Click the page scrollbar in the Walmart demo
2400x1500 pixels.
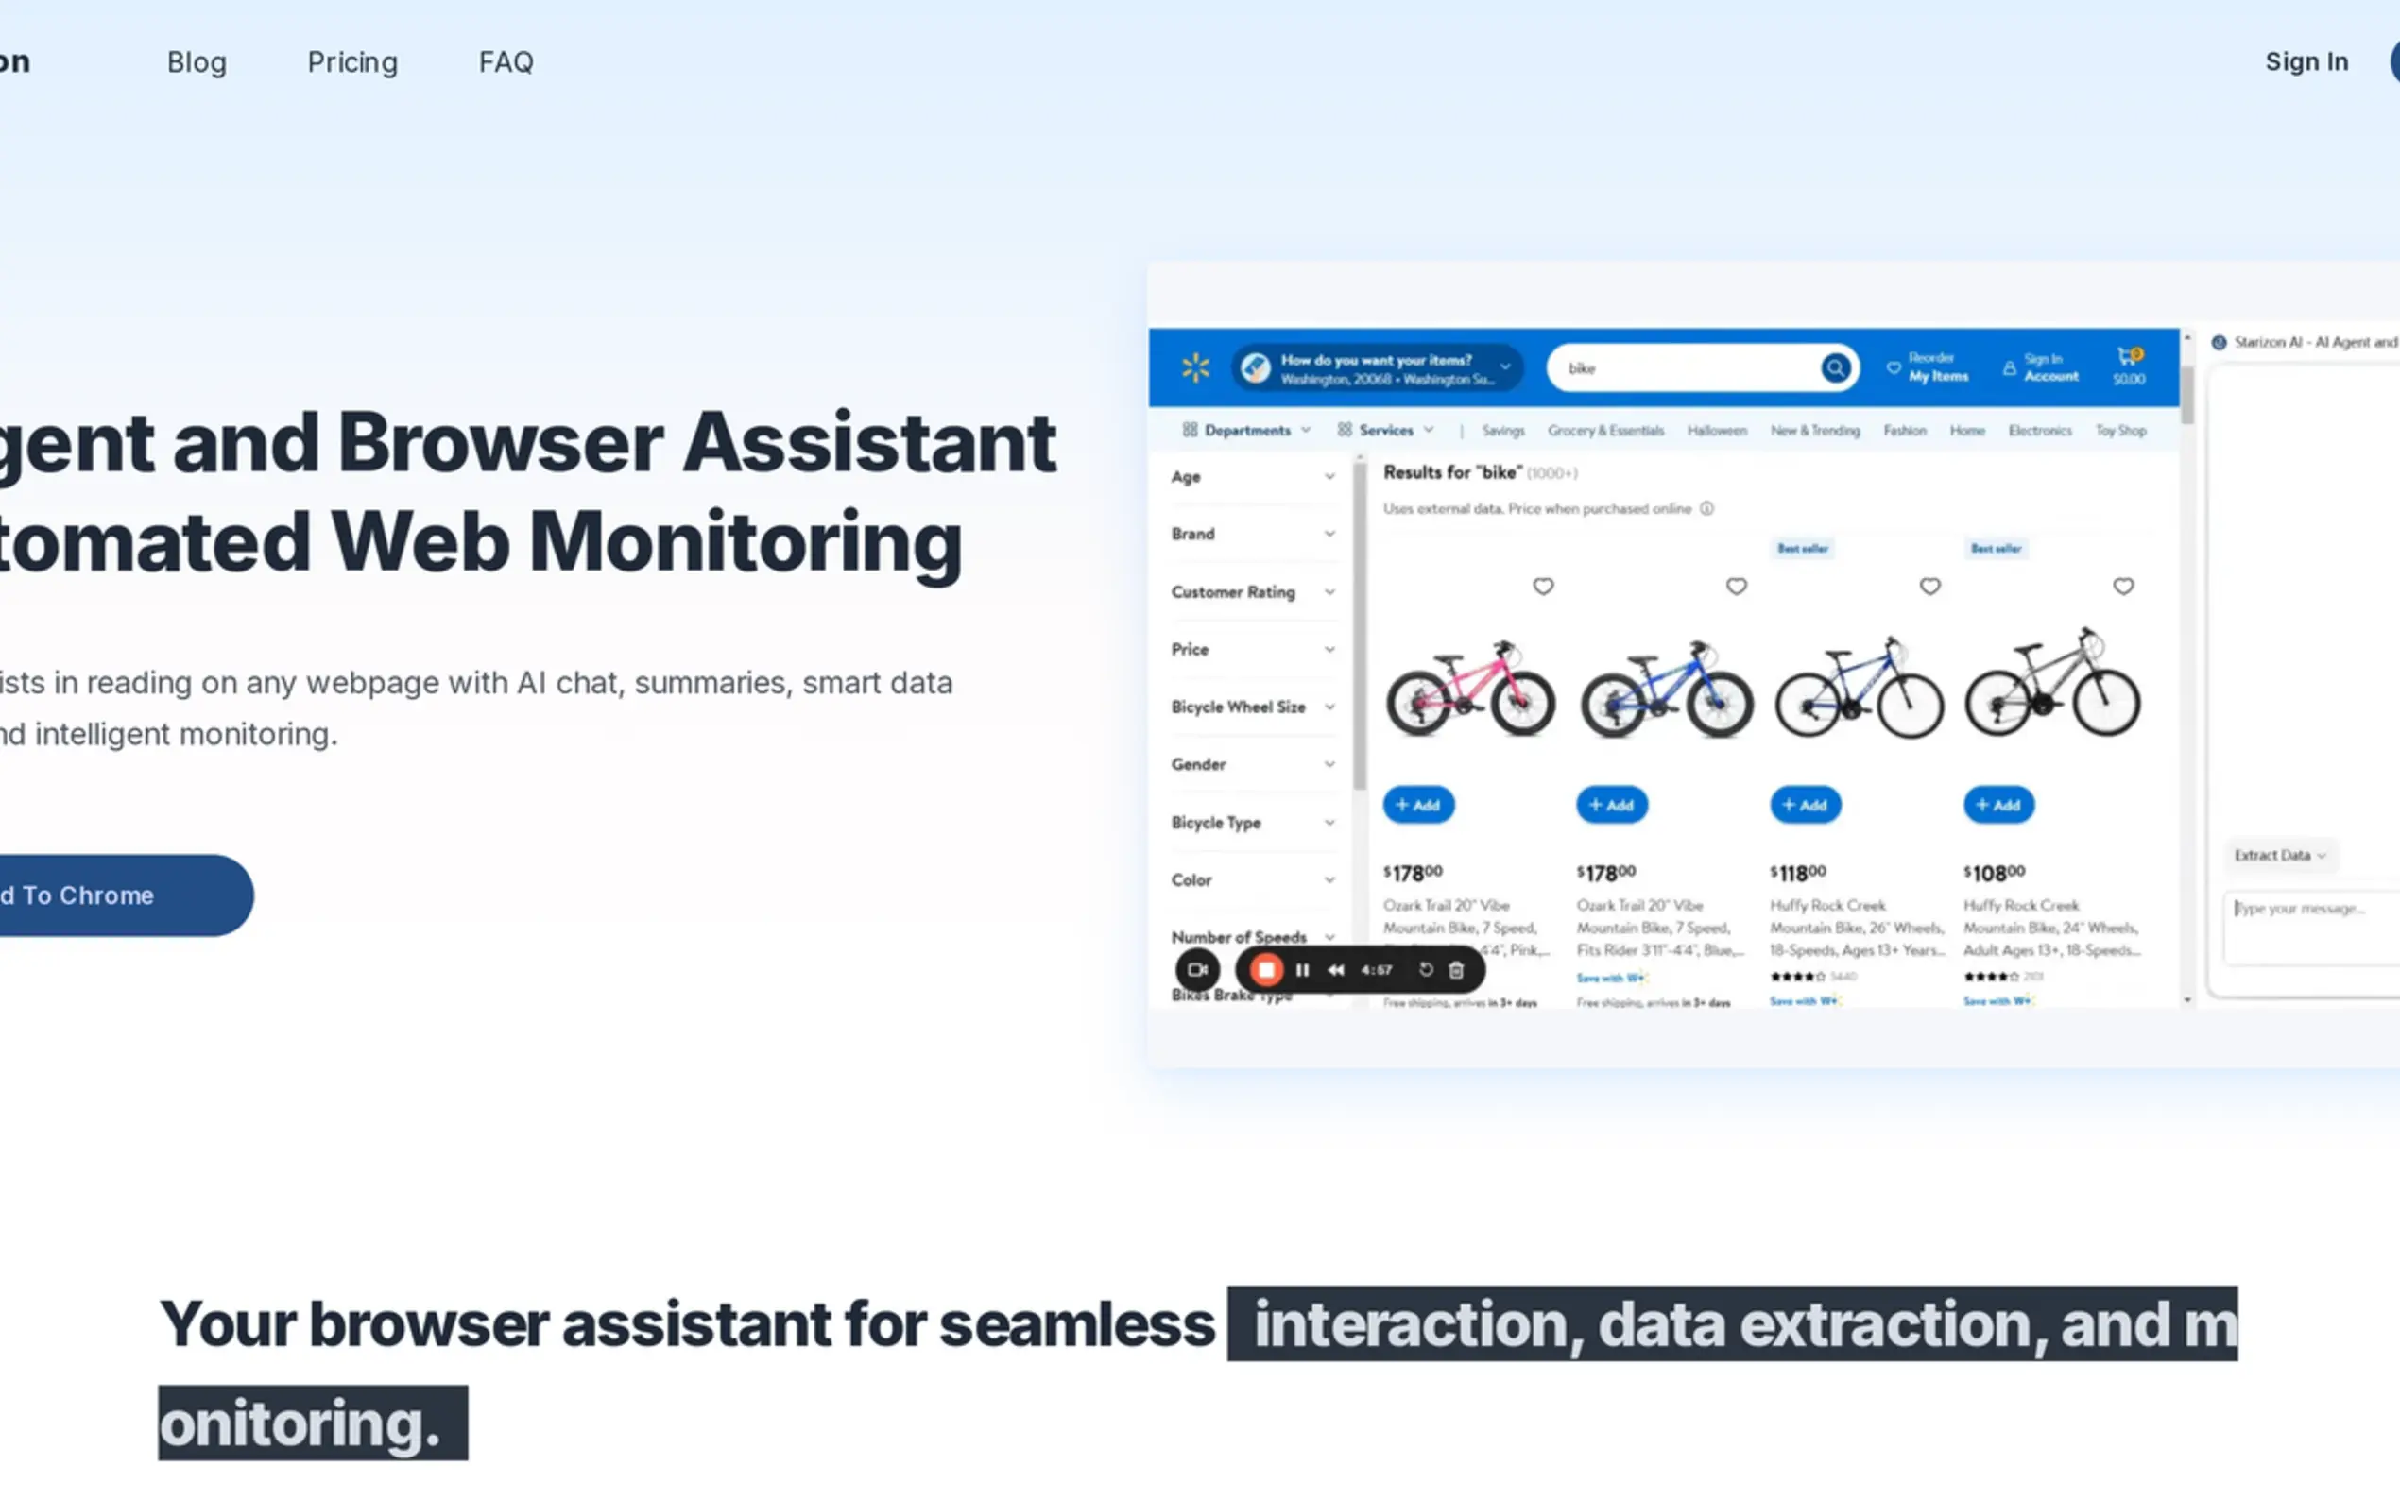[2186, 397]
